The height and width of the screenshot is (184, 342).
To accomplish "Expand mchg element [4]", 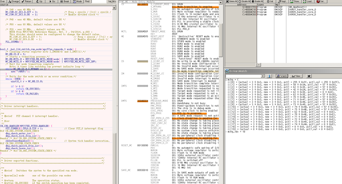I will coord(229,92).
